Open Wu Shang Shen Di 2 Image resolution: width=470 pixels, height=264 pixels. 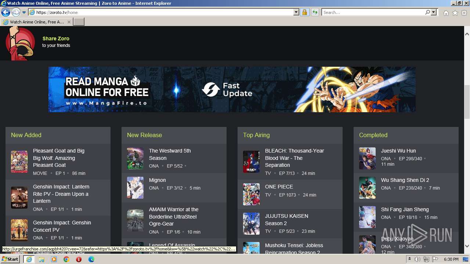pyautogui.click(x=405, y=180)
